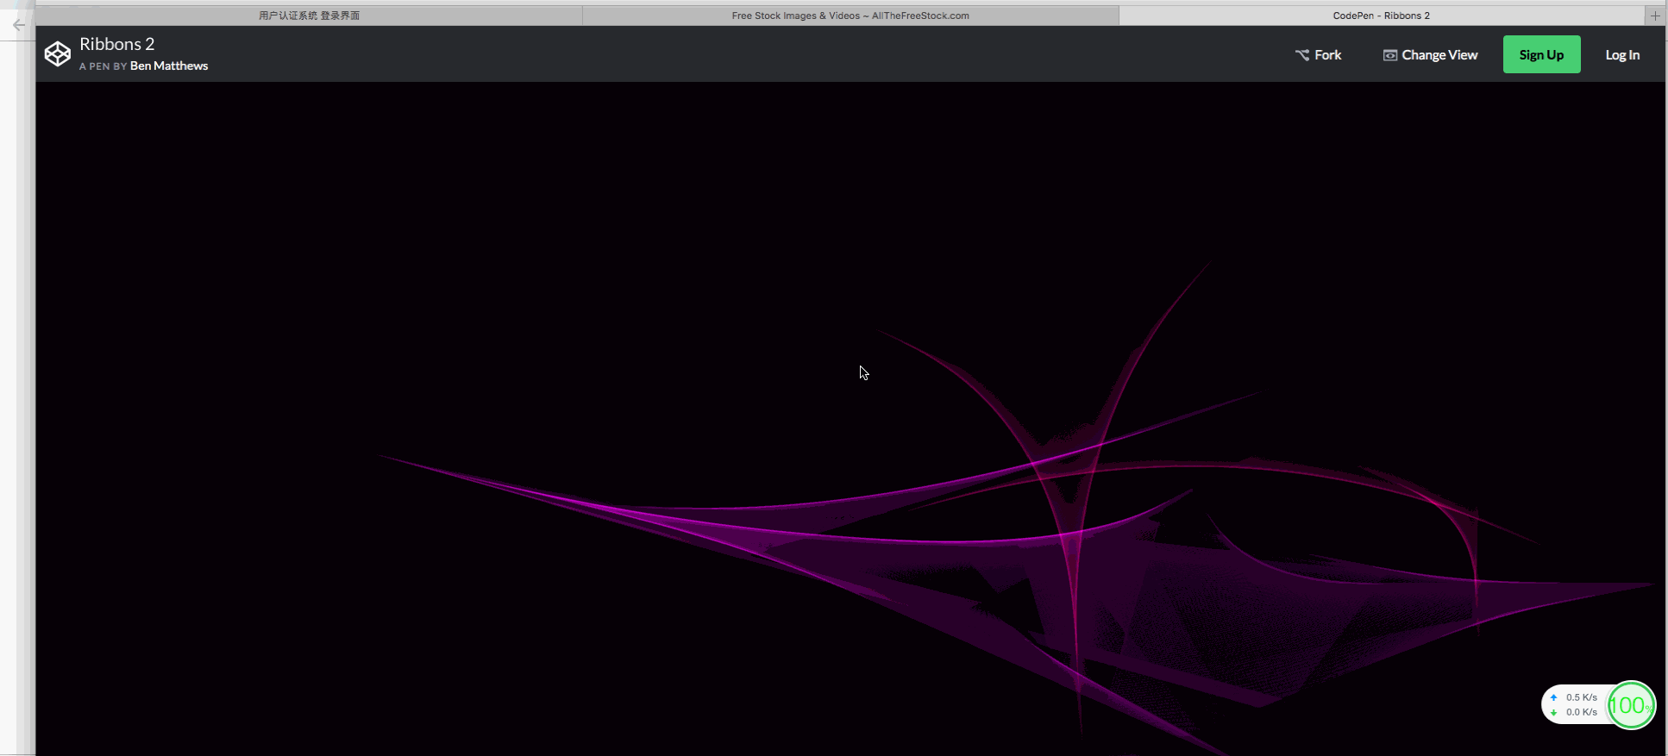This screenshot has height=756, width=1668.
Task: Open author Ben Matthews profile
Action: (169, 66)
